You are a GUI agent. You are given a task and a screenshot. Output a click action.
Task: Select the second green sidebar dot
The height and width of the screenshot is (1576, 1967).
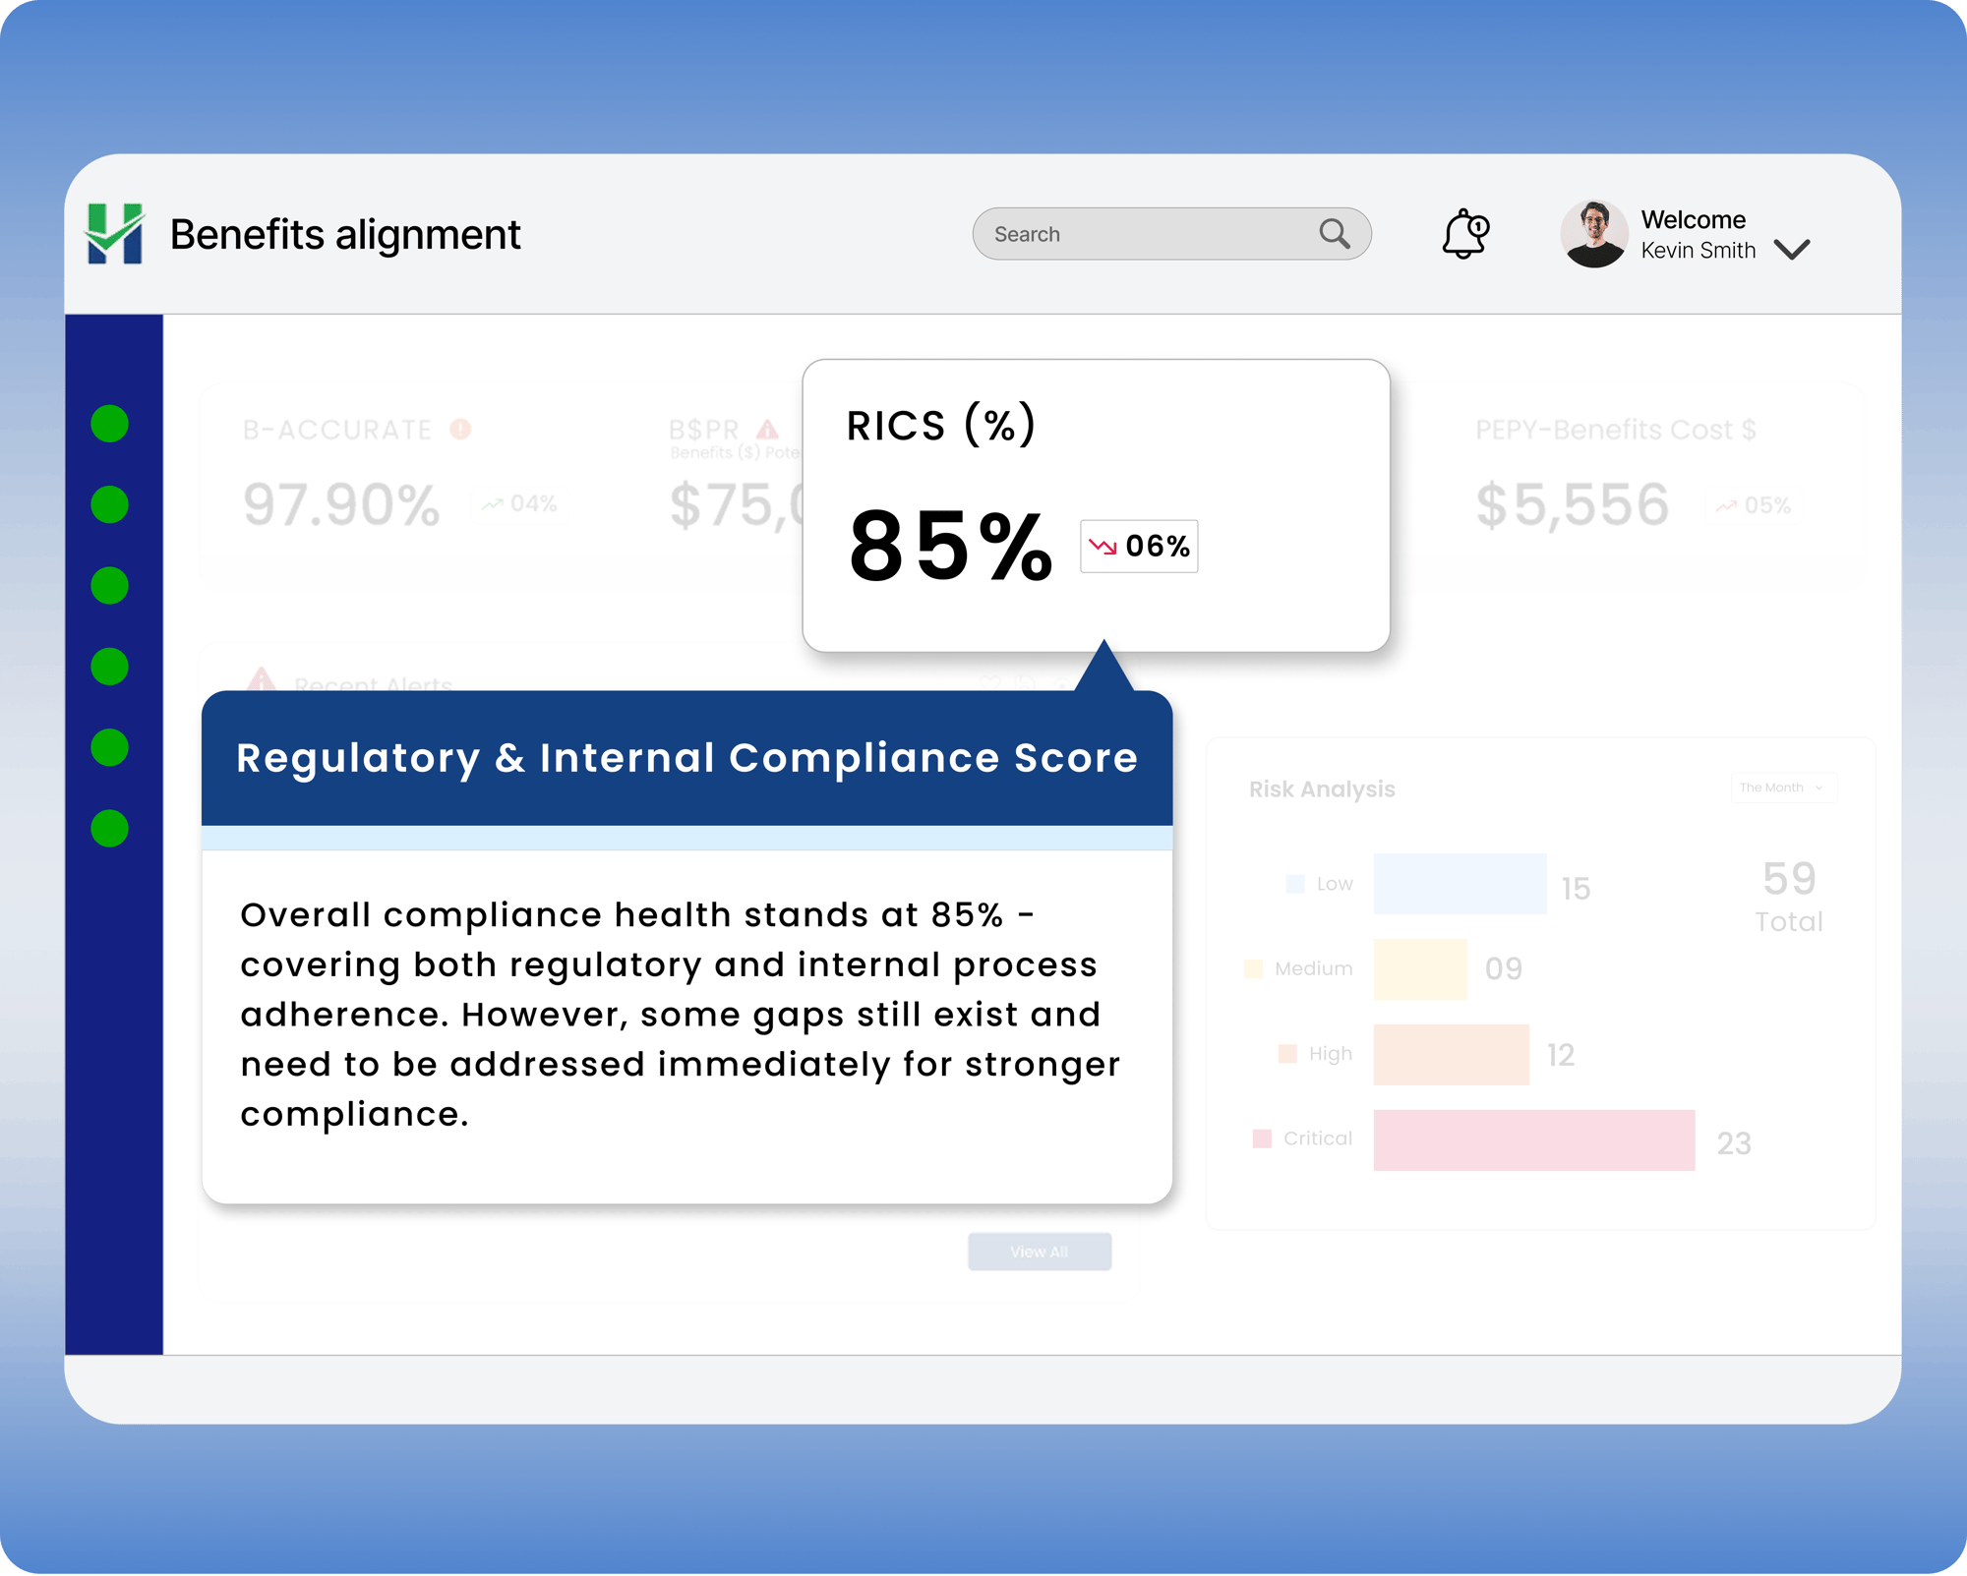[x=109, y=504]
